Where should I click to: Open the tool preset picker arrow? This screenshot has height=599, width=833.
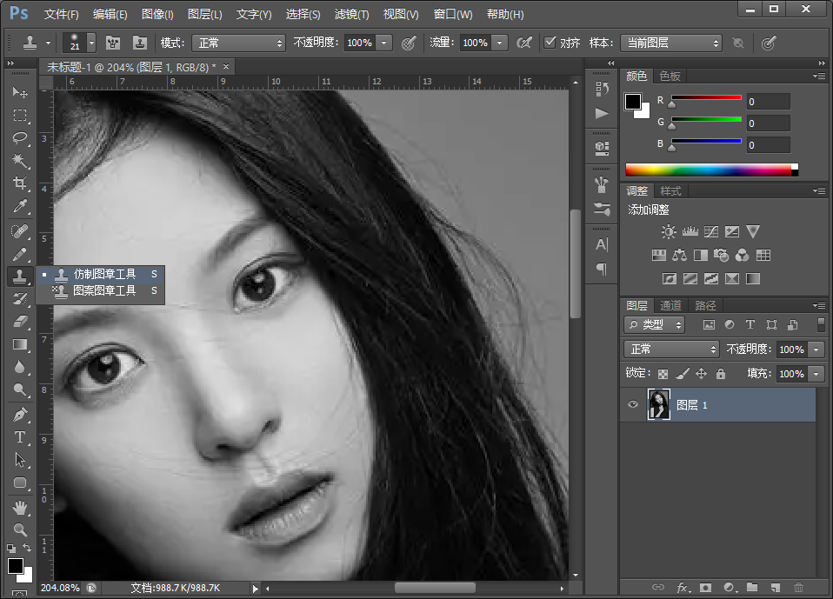48,43
